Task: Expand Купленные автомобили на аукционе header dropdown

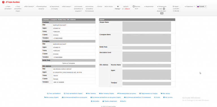Action: pyautogui.click(x=78, y=9)
